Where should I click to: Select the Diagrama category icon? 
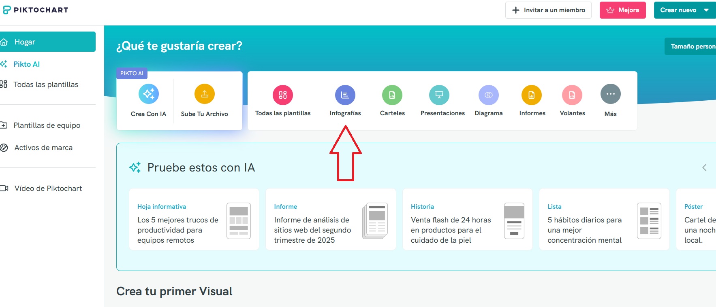coord(489,95)
